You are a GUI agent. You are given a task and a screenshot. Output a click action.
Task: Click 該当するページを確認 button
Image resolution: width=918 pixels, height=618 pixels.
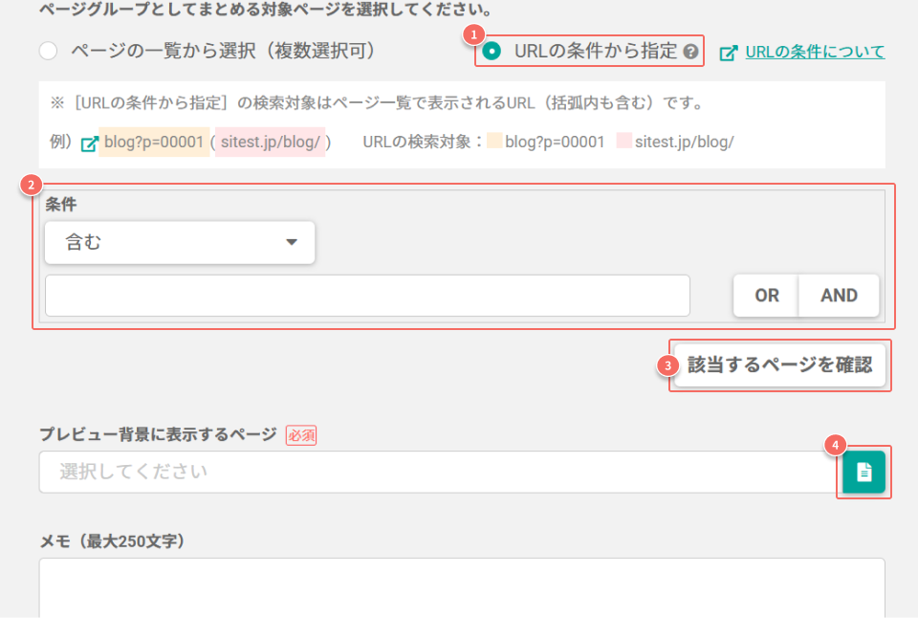pyautogui.click(x=779, y=364)
